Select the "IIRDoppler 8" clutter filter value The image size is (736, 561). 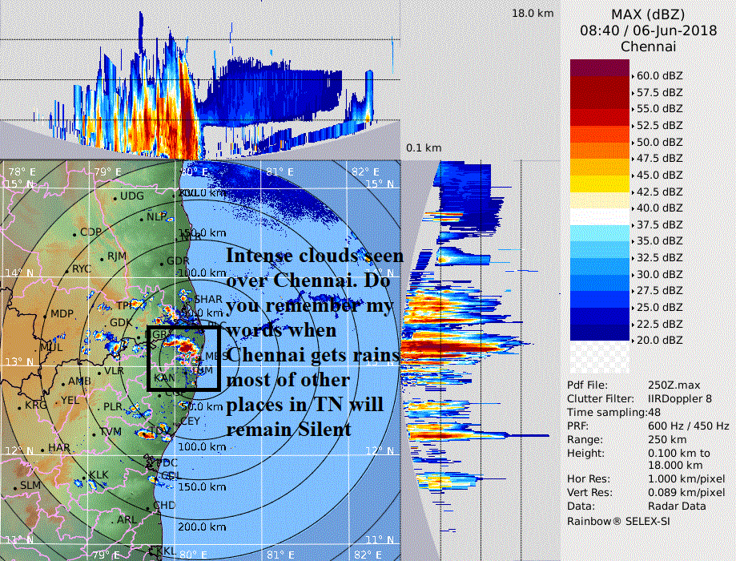click(680, 399)
